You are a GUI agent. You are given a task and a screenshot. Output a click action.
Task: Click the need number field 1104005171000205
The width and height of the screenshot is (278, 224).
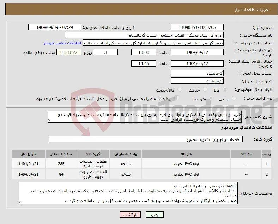(197, 27)
